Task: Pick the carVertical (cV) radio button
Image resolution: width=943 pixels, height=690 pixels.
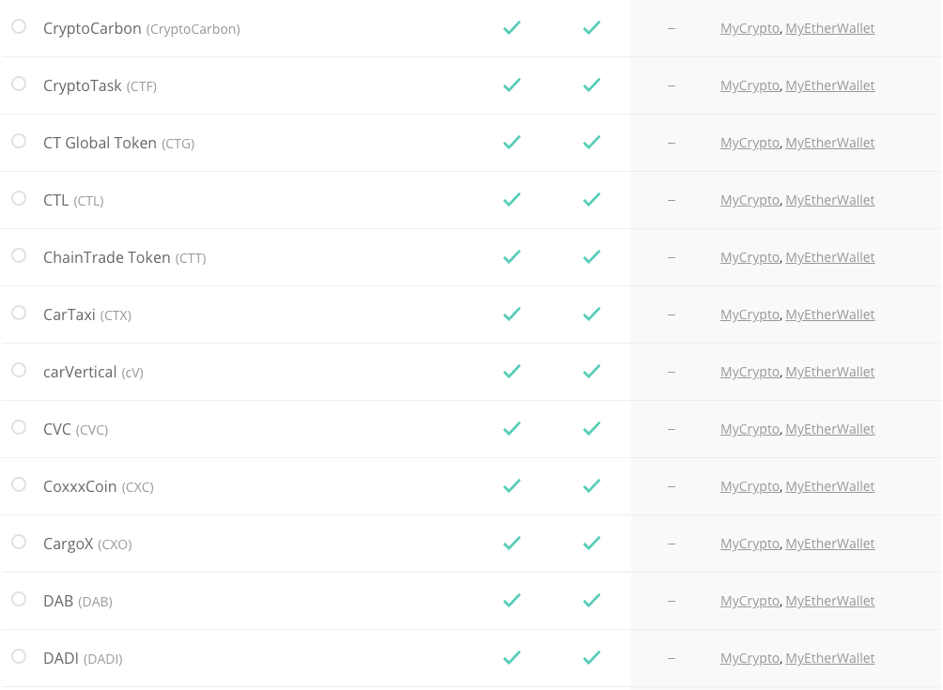Action: [19, 370]
